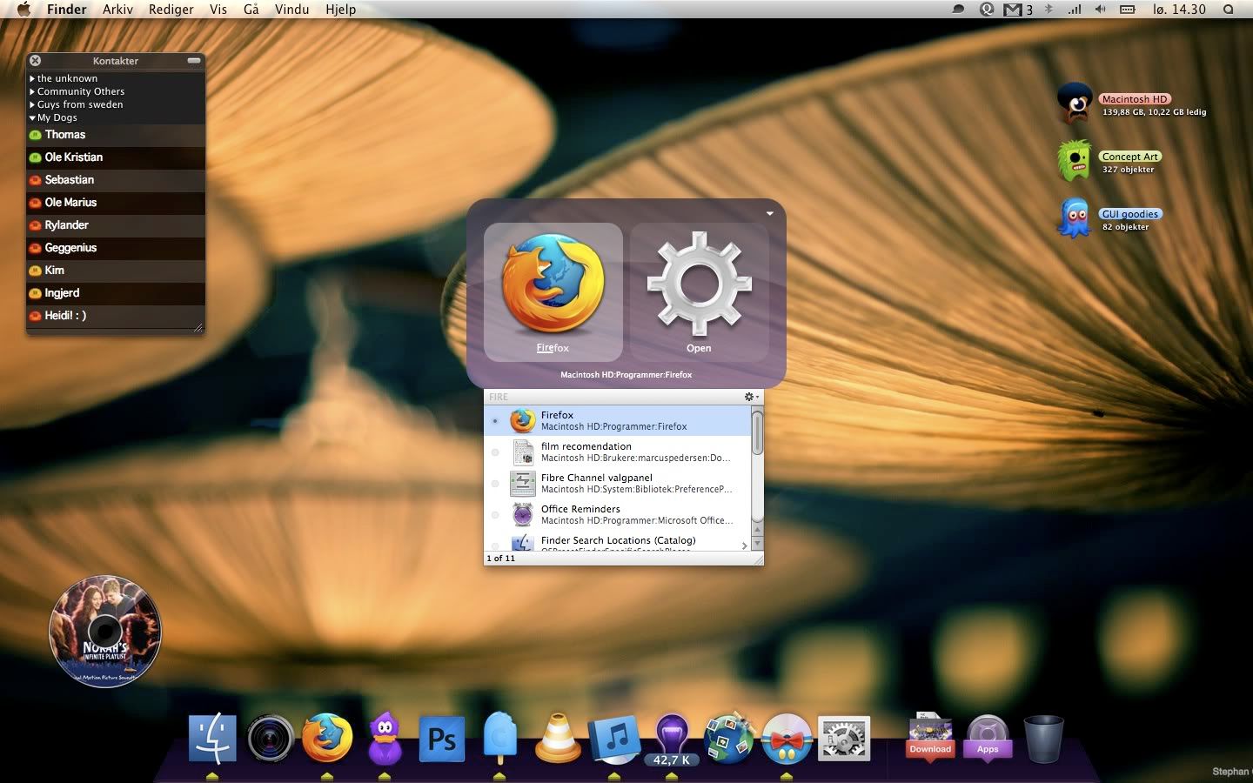Open iTunes music note dock icon
Viewport: 1253px width, 783px height.
615,739
